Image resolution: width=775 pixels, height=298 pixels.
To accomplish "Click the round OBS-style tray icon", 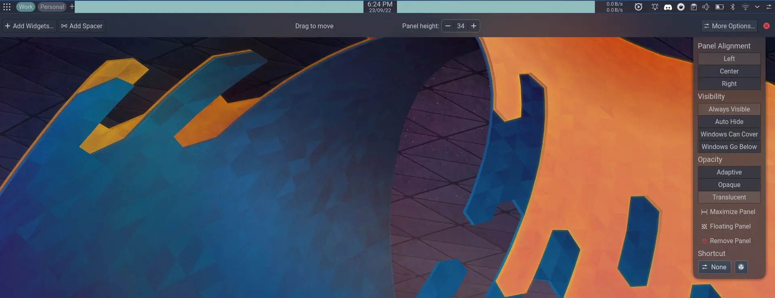I will (681, 7).
